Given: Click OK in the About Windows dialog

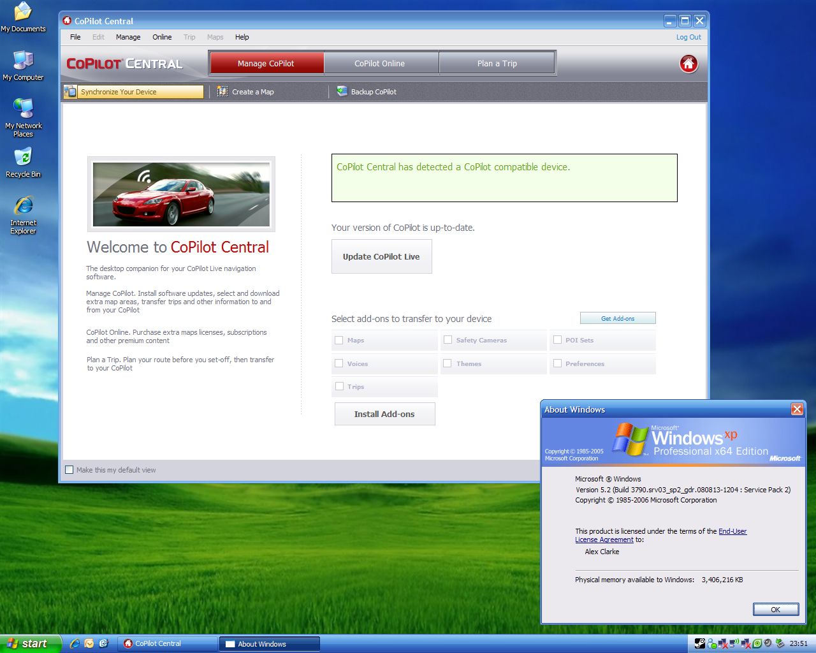Looking at the screenshot, I should point(775,610).
